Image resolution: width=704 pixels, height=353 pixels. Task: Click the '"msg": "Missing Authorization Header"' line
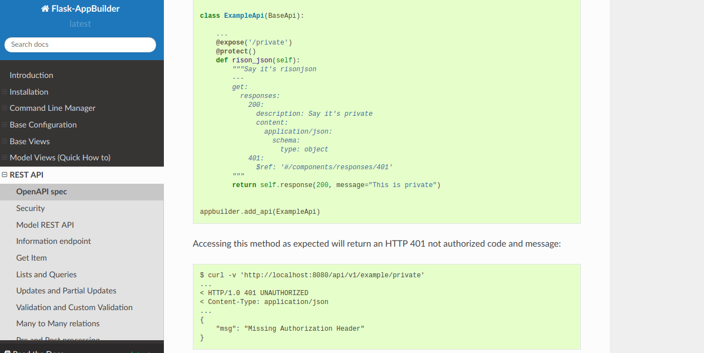point(290,329)
